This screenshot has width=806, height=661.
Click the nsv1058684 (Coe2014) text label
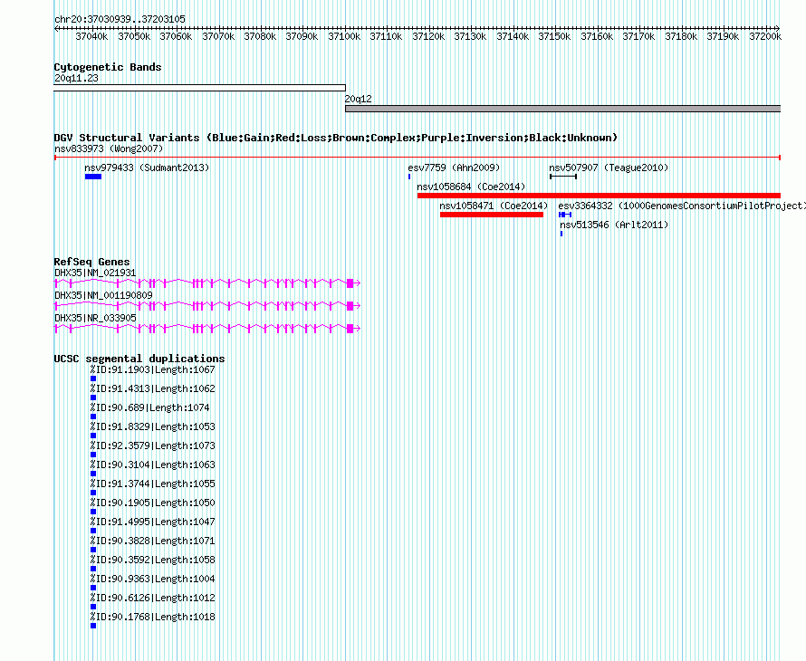pos(471,187)
